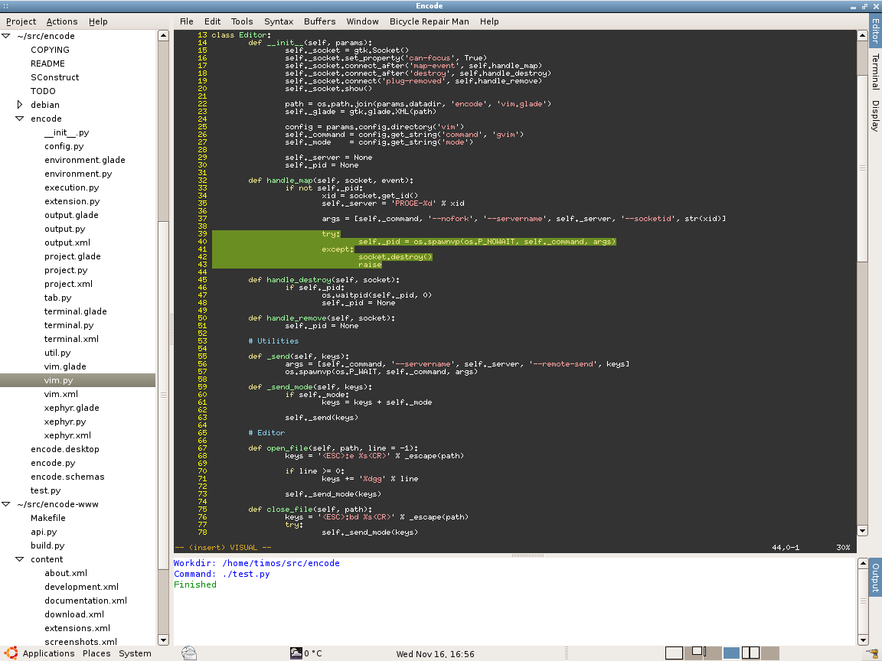Viewport: 882px width, 661px height.
Task: Open the Window menu
Action: (x=362, y=21)
